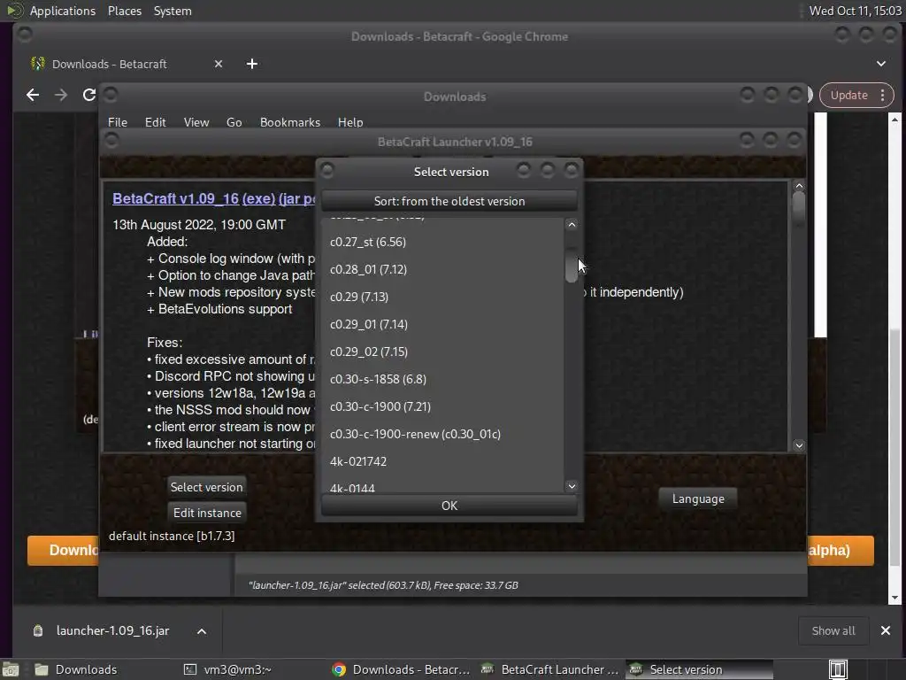Open Applications menu in top panel
The width and height of the screenshot is (906, 680).
63,11
